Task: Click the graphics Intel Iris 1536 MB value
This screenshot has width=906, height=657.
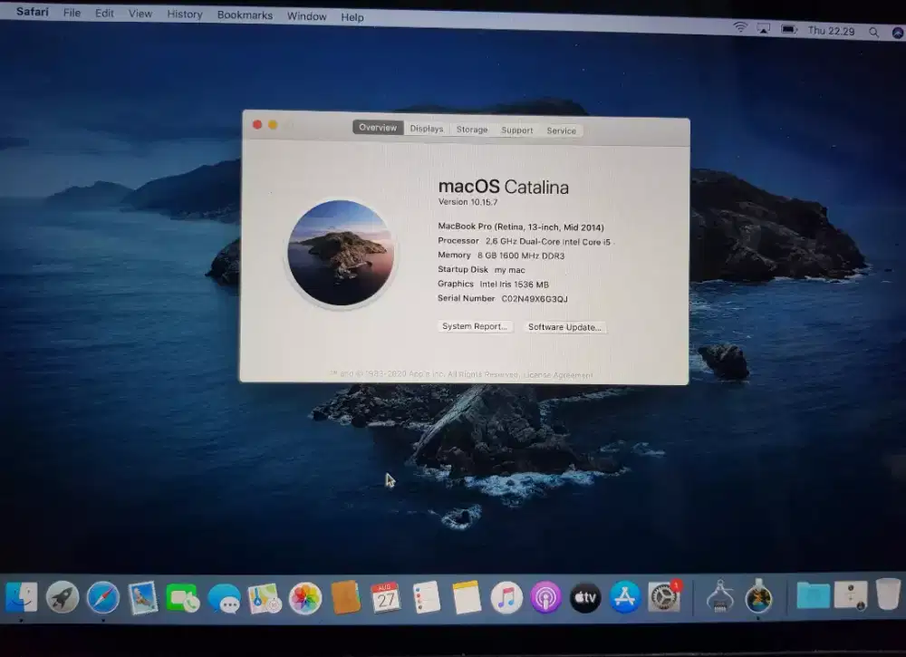Action: coord(515,285)
